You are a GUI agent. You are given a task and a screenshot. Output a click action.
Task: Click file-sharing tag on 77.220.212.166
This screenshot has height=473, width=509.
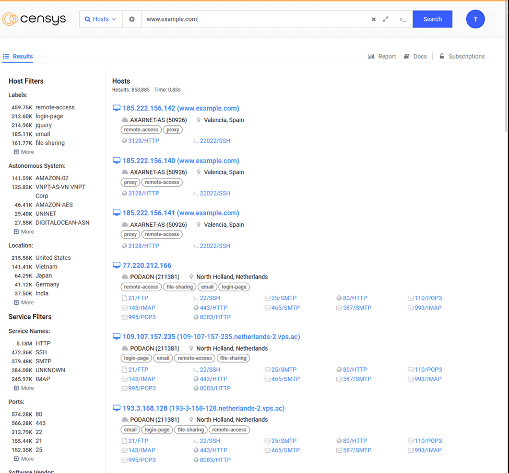[x=180, y=287]
